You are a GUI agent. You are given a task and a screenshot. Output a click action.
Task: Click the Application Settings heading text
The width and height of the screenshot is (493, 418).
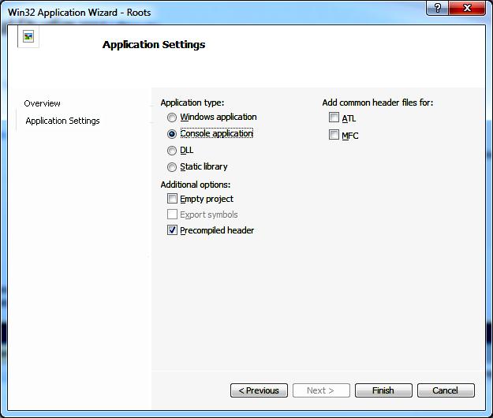coord(154,45)
